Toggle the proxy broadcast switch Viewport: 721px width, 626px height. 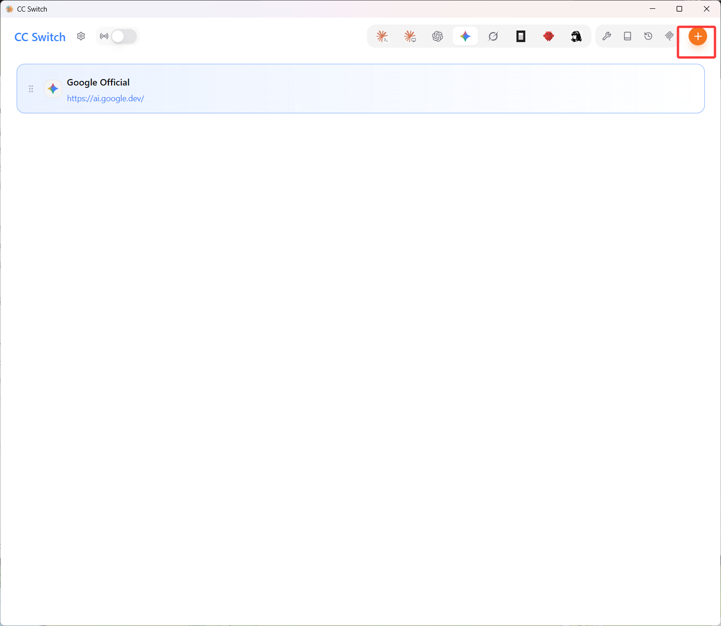[124, 36]
